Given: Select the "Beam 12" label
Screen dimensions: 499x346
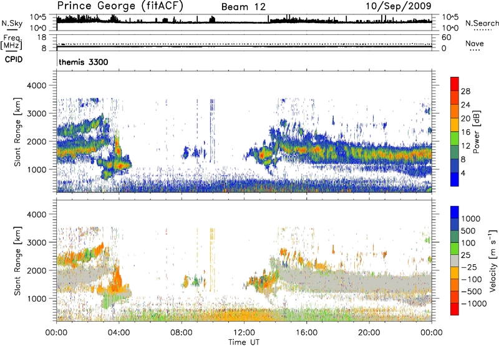Looking at the screenshot, I should pyautogui.click(x=243, y=7).
